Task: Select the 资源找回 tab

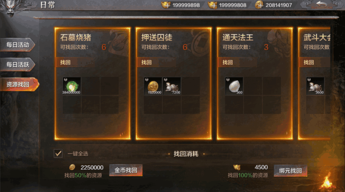Action: (19, 84)
